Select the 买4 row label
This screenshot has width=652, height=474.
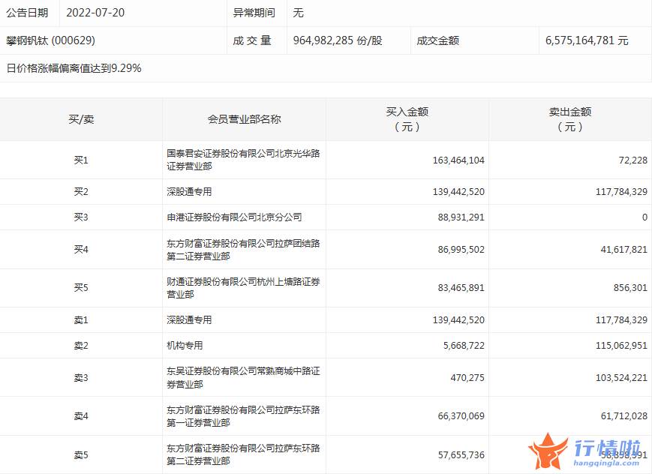coord(81,250)
